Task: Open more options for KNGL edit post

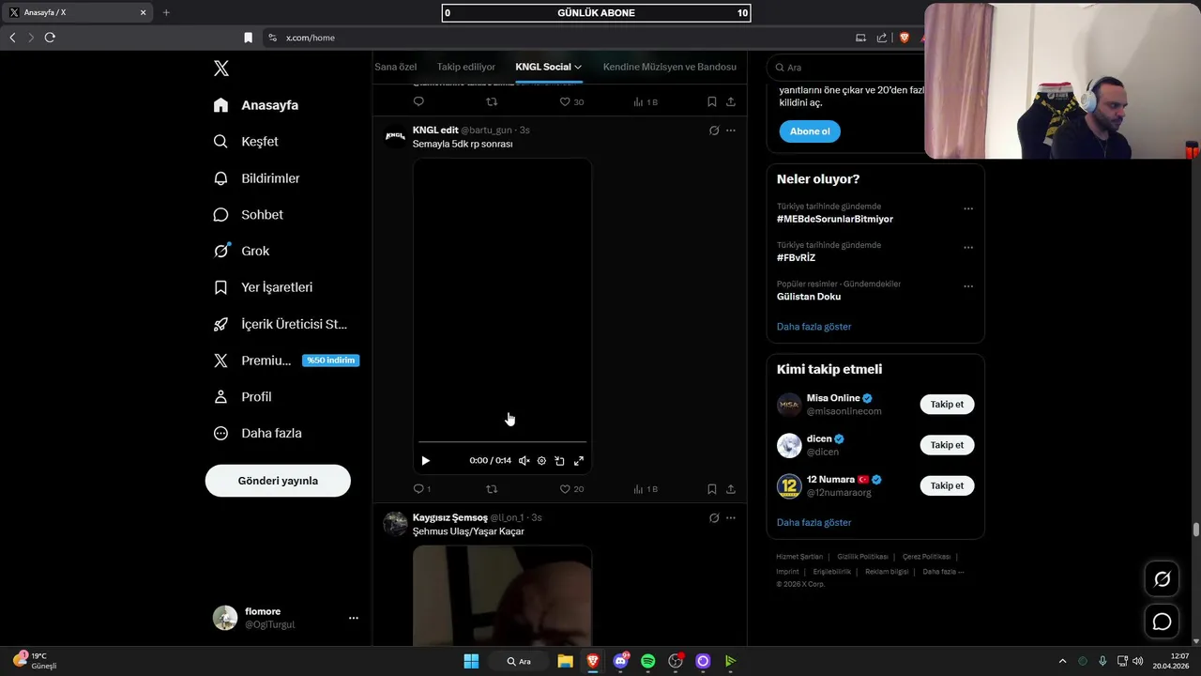Action: [x=731, y=131]
